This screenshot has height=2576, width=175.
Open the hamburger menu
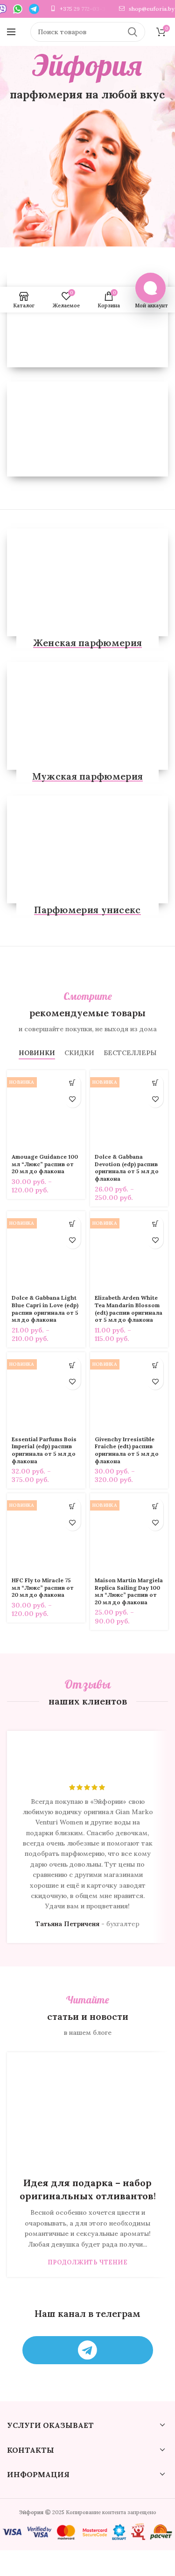tap(11, 32)
